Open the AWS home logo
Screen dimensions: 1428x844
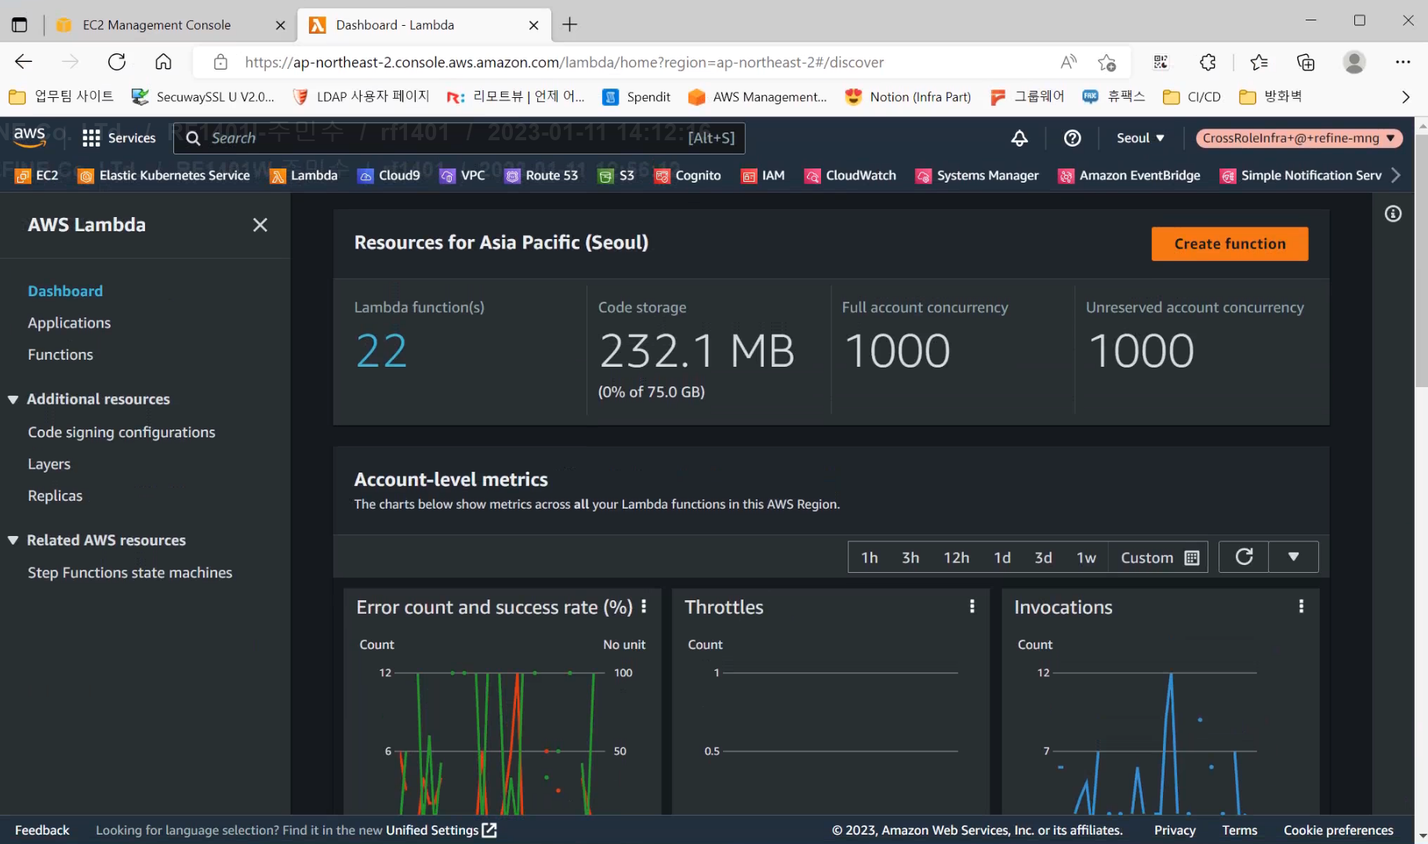point(29,137)
